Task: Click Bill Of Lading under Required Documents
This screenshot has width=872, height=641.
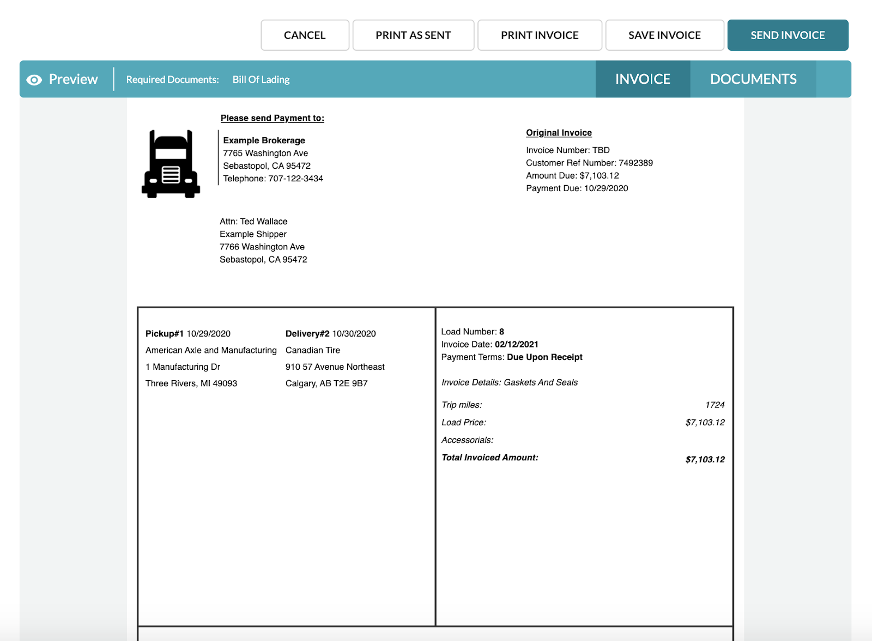Action: [x=261, y=79]
